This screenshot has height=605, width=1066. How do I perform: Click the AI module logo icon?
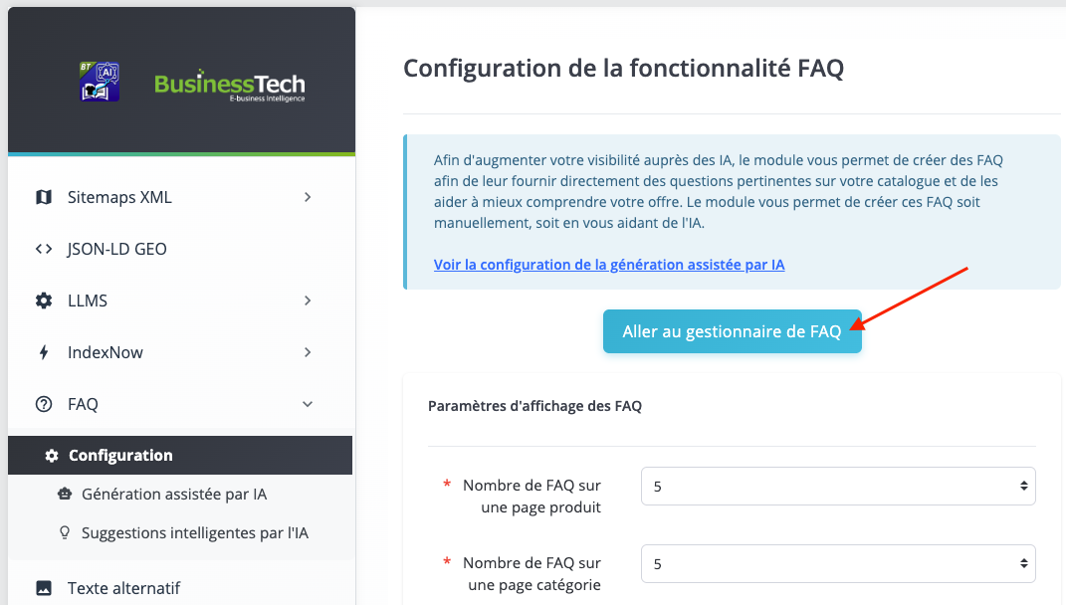(x=100, y=82)
